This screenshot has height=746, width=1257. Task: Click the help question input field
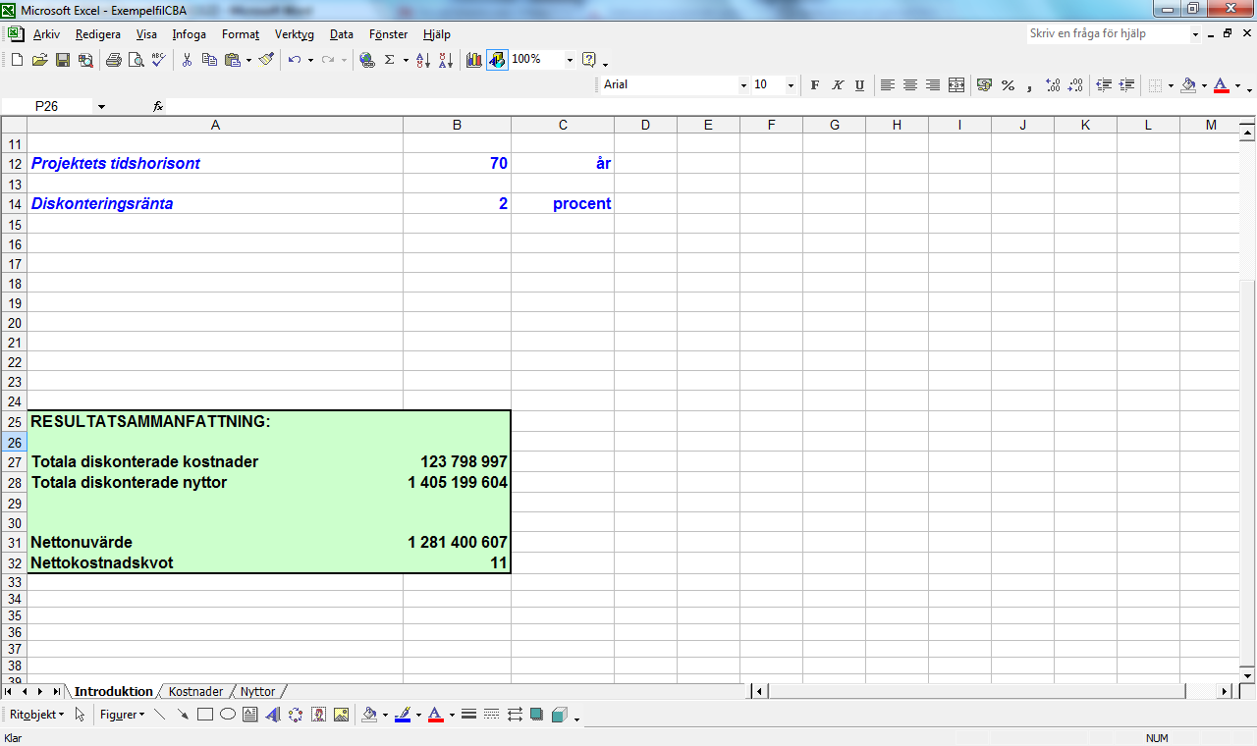(x=1109, y=34)
